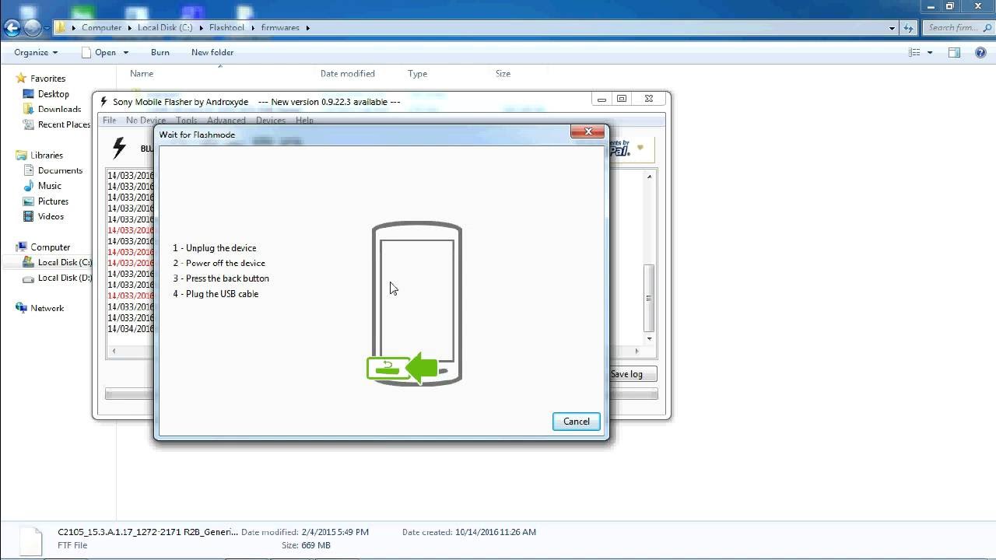Open the Devices menu in Flashtool
Image resolution: width=996 pixels, height=560 pixels.
(271, 121)
